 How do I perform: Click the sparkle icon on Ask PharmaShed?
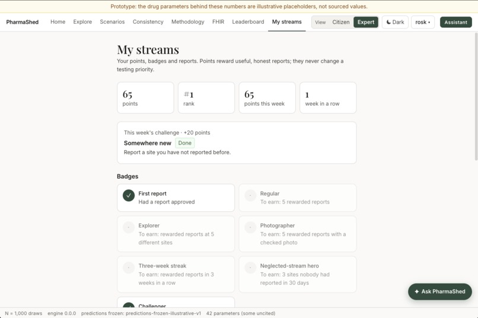417,291
